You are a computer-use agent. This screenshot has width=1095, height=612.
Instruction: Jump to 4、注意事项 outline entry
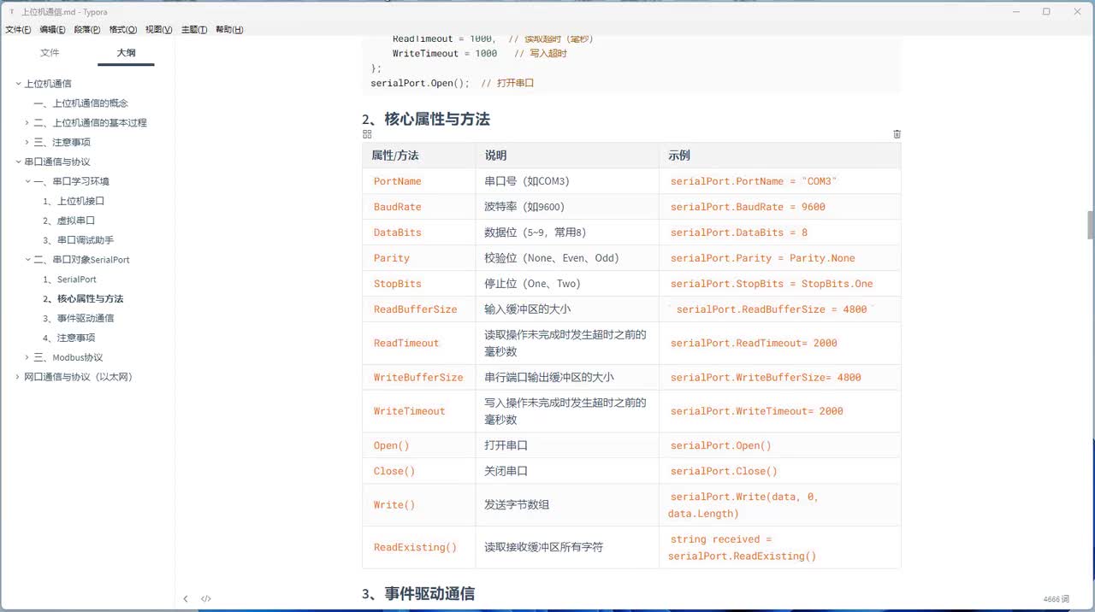(68, 338)
